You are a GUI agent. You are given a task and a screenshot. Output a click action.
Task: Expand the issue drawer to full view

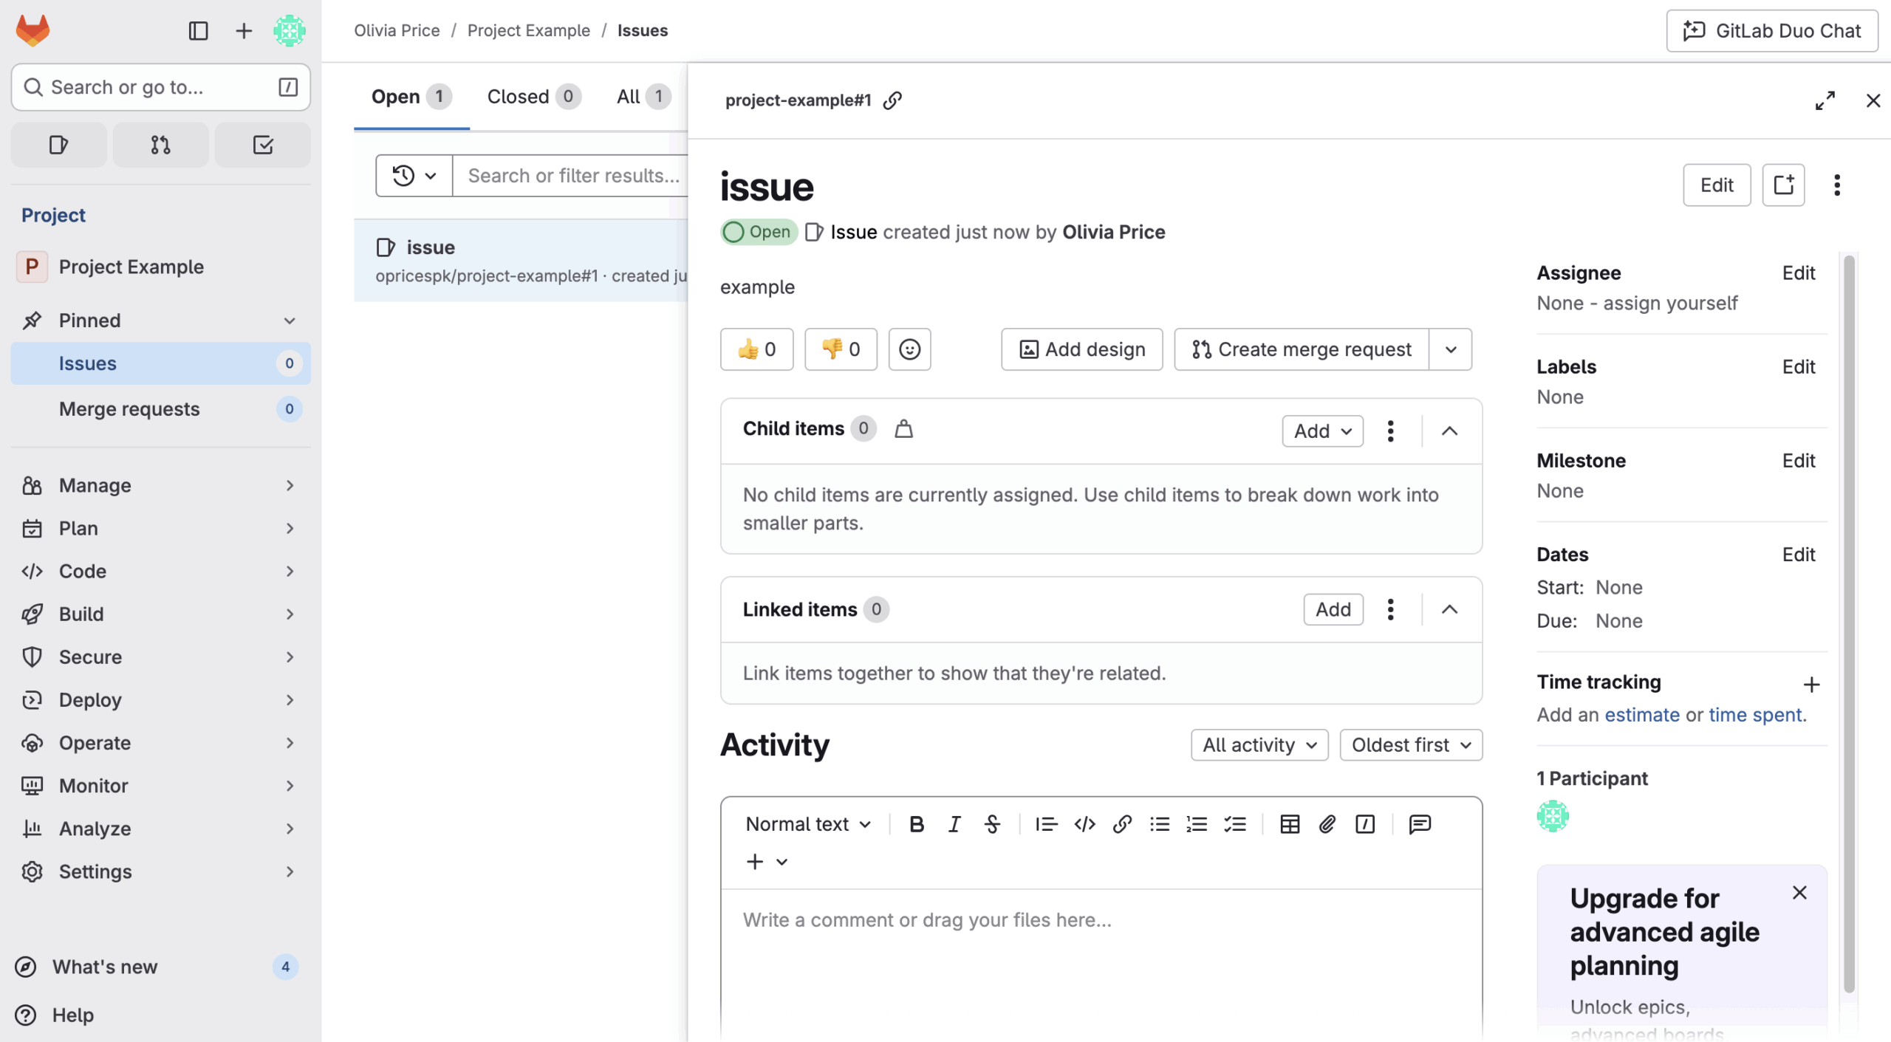[x=1825, y=100]
